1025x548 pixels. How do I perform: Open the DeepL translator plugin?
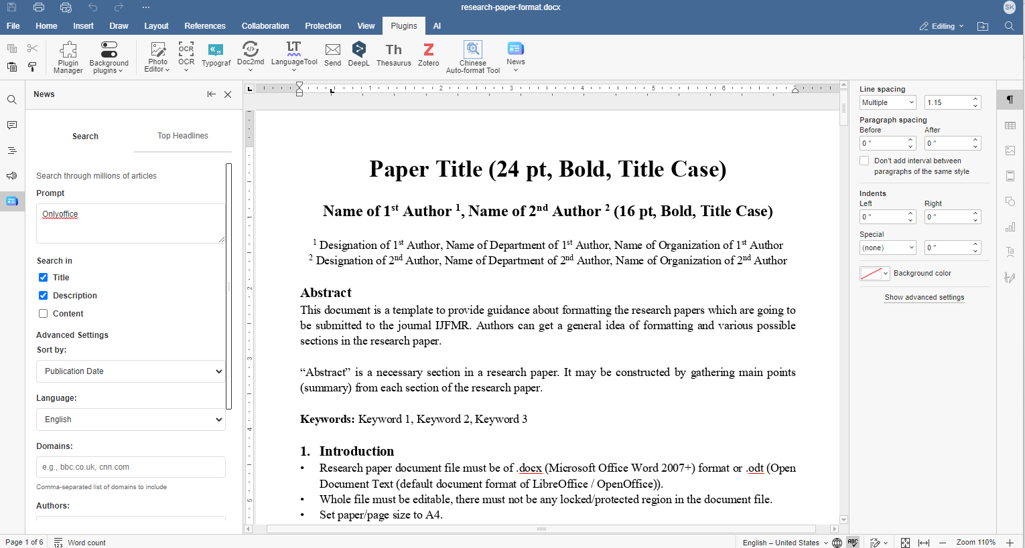click(358, 57)
